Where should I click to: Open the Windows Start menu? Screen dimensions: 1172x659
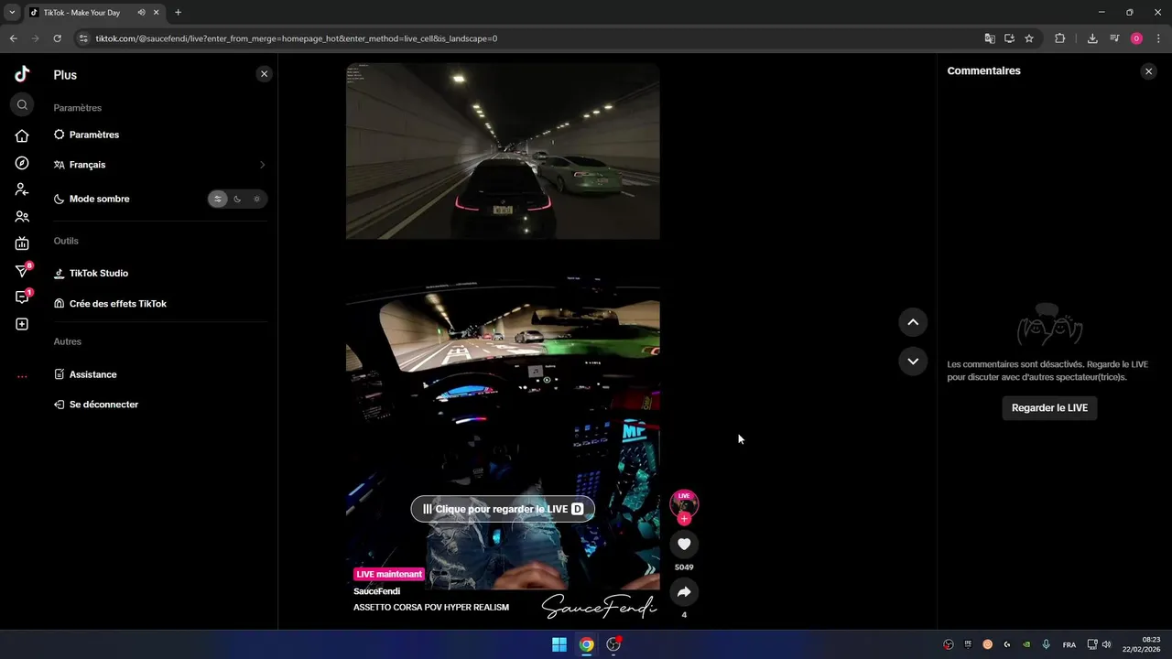pos(559,644)
